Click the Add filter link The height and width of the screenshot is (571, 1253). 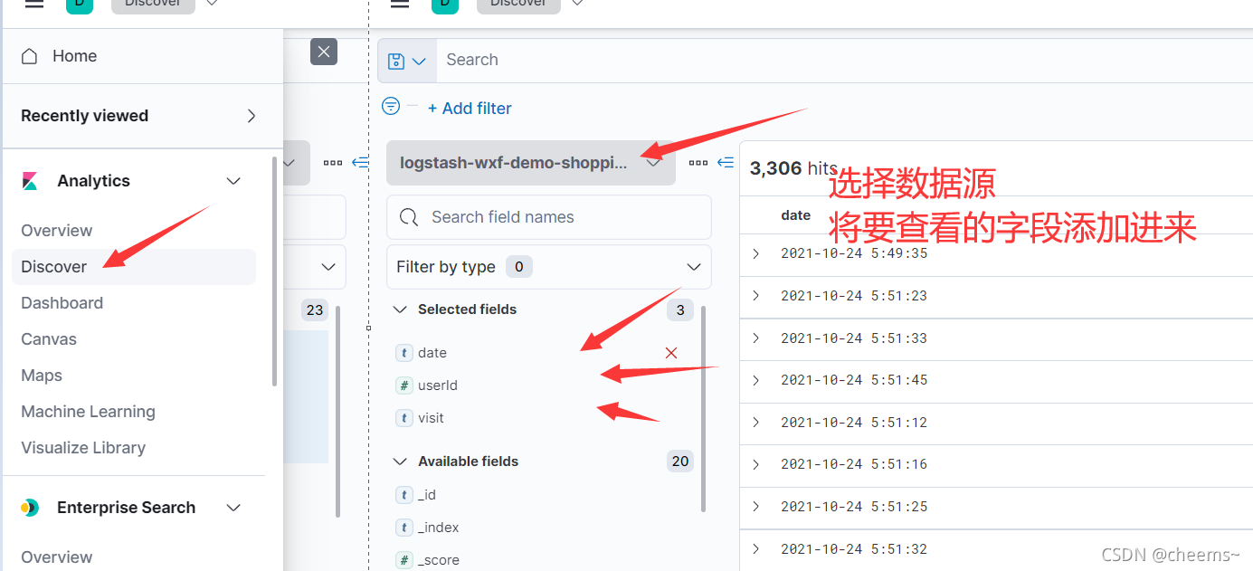(470, 109)
